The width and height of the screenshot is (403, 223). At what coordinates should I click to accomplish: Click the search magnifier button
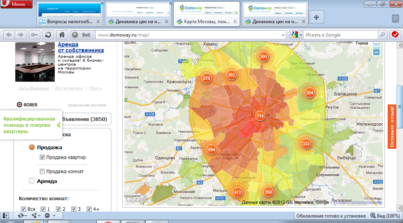383,35
